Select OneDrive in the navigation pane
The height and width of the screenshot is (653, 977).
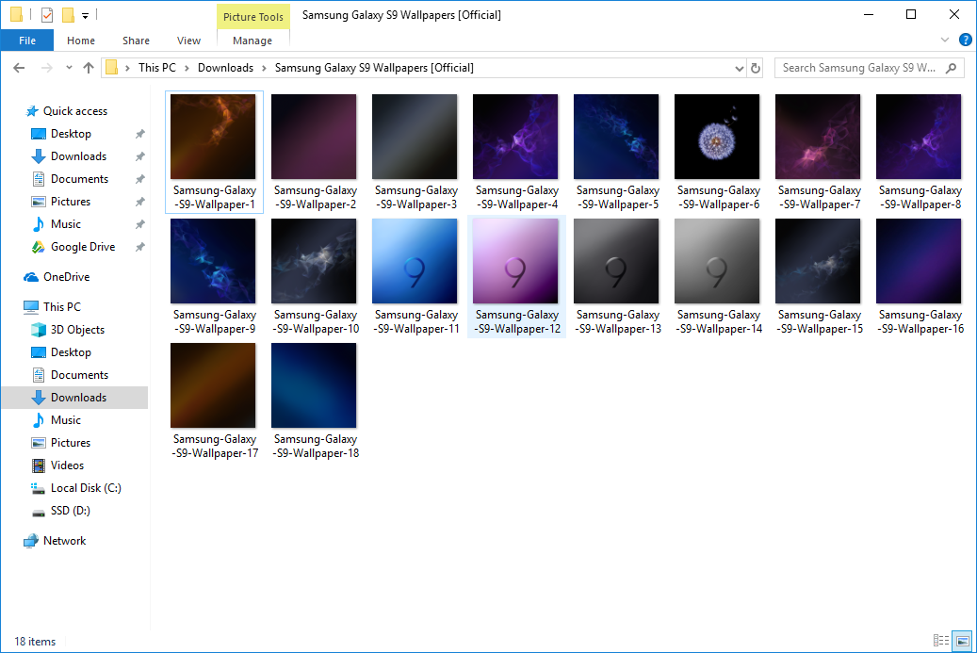click(x=66, y=277)
